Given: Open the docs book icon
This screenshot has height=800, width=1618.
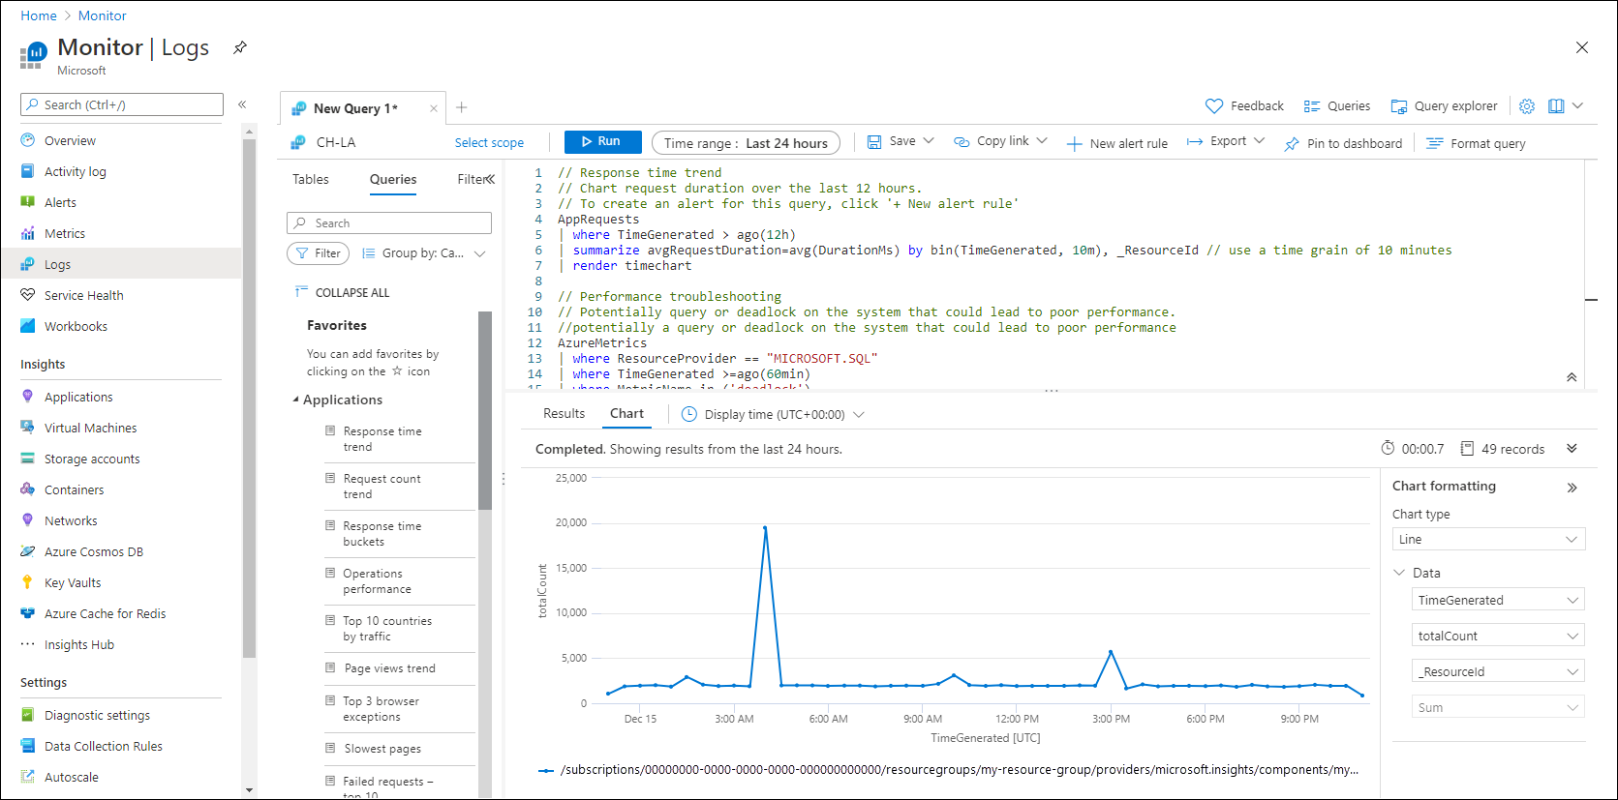Looking at the screenshot, I should tap(1556, 106).
